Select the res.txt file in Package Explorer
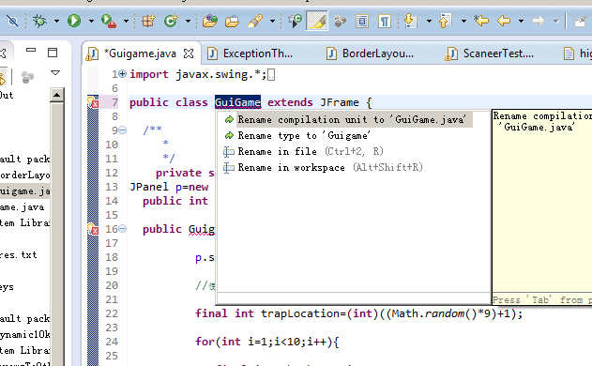Image resolution: width=592 pixels, height=366 pixels. pyautogui.click(x=19, y=255)
